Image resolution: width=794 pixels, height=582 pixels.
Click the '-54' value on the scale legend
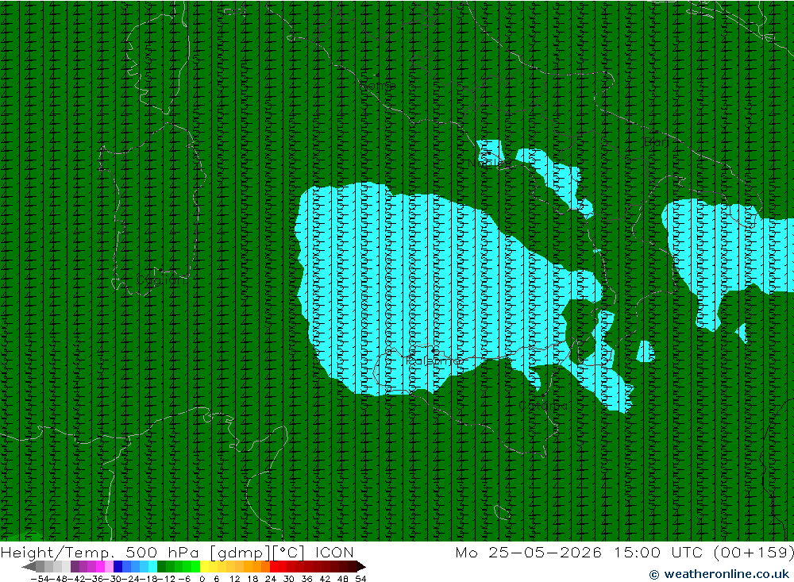pos(40,579)
